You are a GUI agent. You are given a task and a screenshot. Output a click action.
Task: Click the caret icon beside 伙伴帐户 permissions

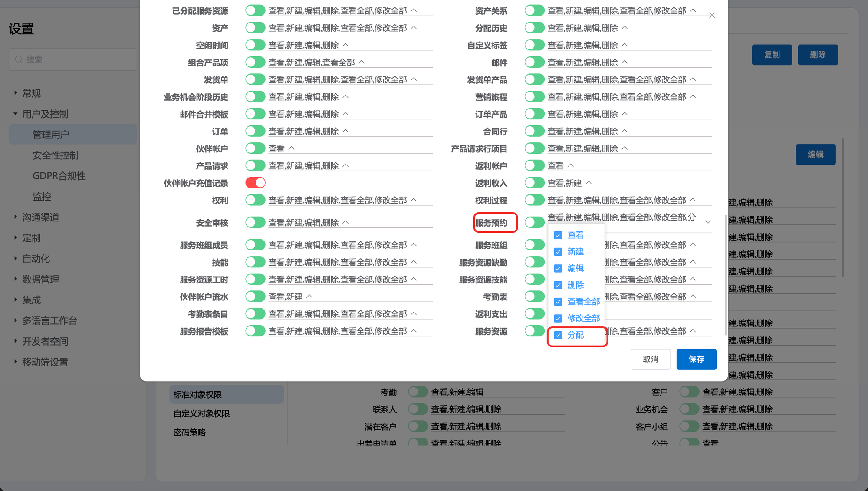coord(292,148)
